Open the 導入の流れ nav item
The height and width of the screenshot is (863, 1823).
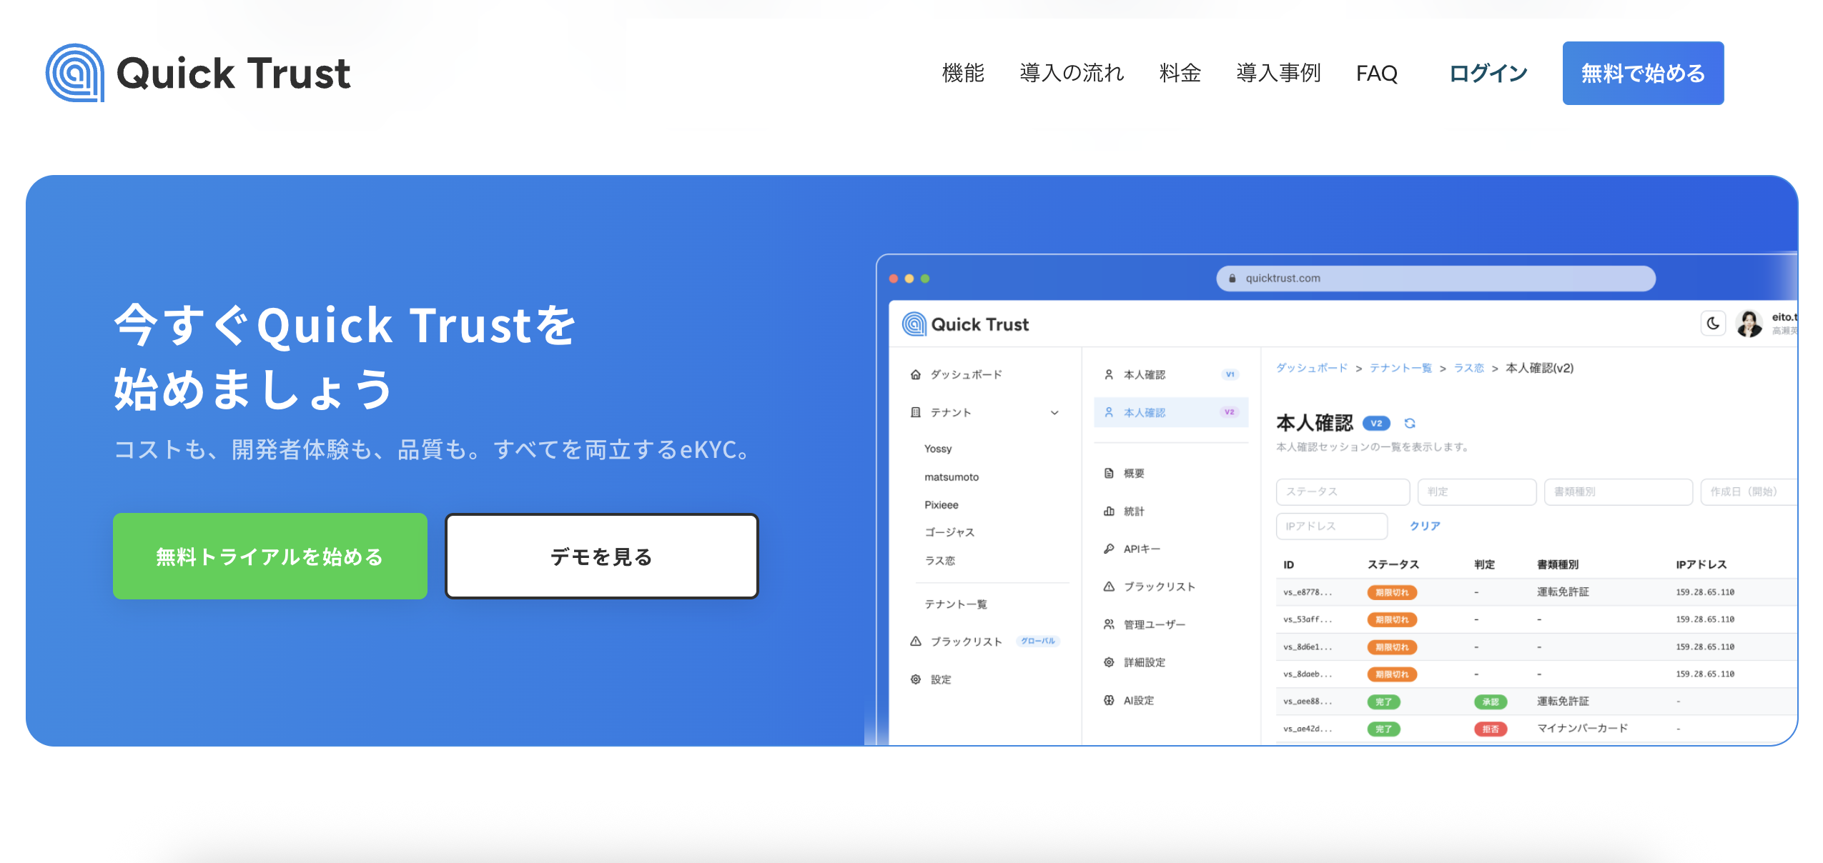[x=1072, y=73]
